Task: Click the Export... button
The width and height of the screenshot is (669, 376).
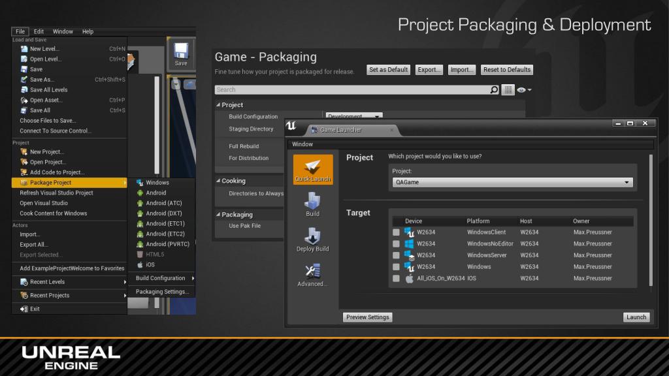Action: (429, 69)
